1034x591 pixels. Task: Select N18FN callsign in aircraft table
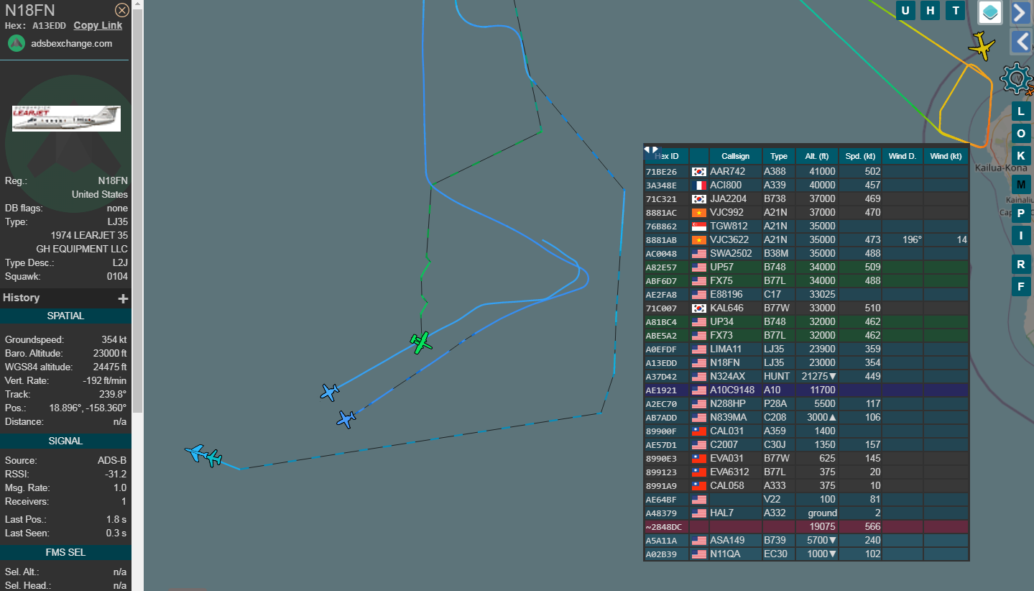pos(726,363)
